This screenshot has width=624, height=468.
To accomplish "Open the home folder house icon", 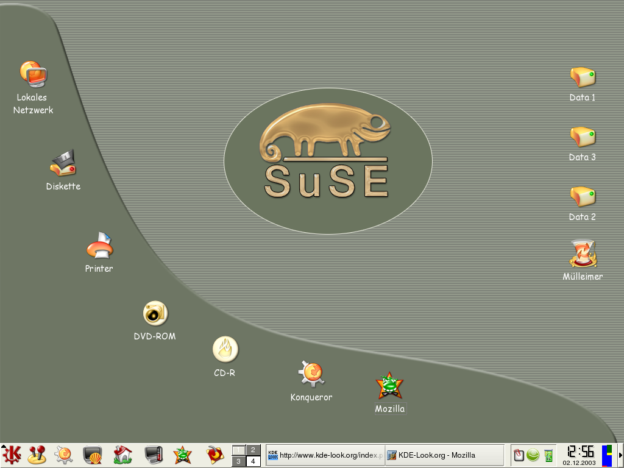I will point(122,455).
